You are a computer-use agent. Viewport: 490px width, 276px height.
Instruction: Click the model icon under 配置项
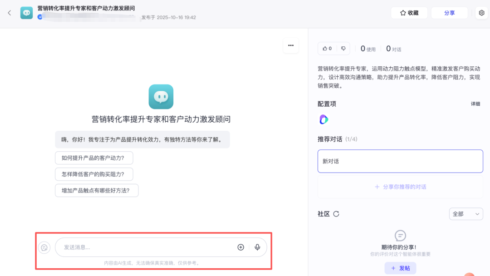coord(323,119)
